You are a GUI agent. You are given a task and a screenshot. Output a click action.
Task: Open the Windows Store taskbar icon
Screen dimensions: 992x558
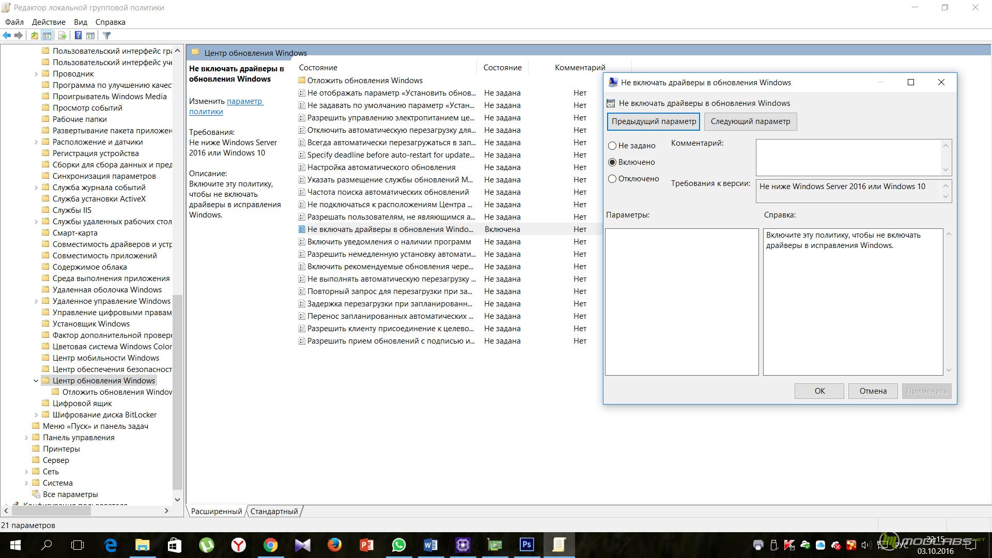[175, 545]
